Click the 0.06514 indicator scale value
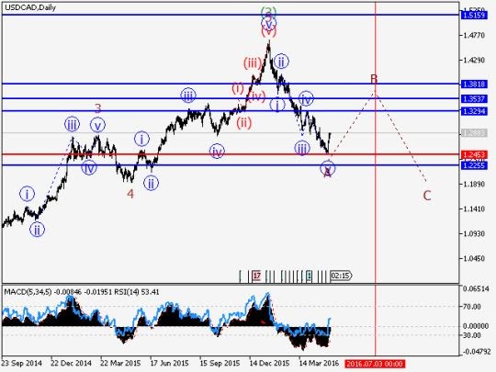 (476, 288)
